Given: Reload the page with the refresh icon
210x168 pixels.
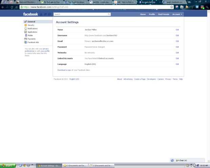Looking at the screenshot, I should click(12, 7).
